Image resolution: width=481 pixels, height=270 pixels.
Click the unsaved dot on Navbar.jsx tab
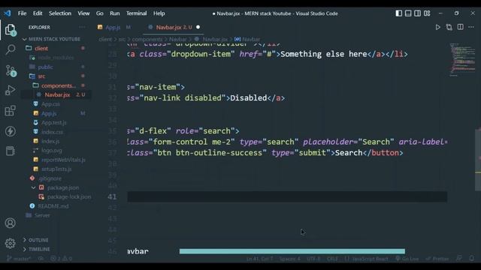[x=198, y=27]
